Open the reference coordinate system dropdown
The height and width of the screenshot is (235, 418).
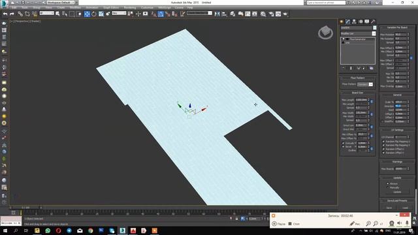(119, 13)
